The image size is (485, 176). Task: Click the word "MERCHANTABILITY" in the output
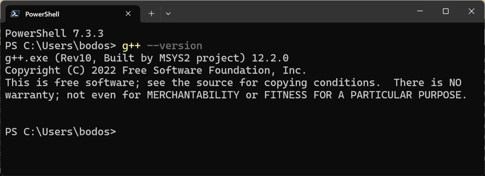(x=193, y=95)
